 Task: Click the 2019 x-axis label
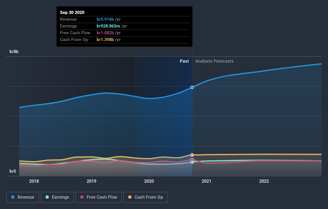pos(91,181)
